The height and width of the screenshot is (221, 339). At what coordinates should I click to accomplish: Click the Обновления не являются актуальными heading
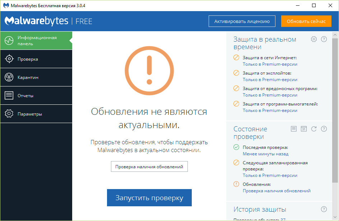tap(149, 118)
